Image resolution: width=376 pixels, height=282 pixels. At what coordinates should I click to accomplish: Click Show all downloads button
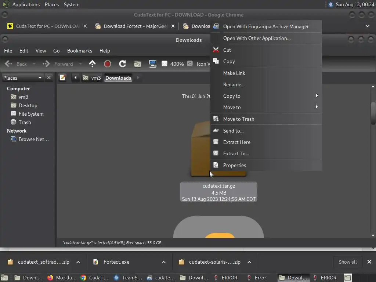pyautogui.click(x=347, y=262)
